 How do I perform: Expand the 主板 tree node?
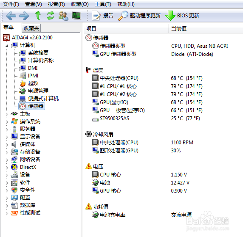(7, 114)
